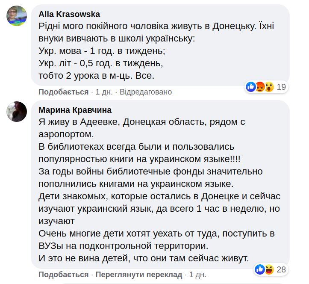
Task: Open Alla Krasowska's profile via name link
Action: pyautogui.click(x=69, y=15)
